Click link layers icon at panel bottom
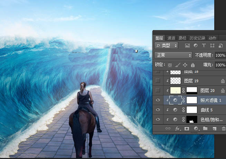 [168, 128]
